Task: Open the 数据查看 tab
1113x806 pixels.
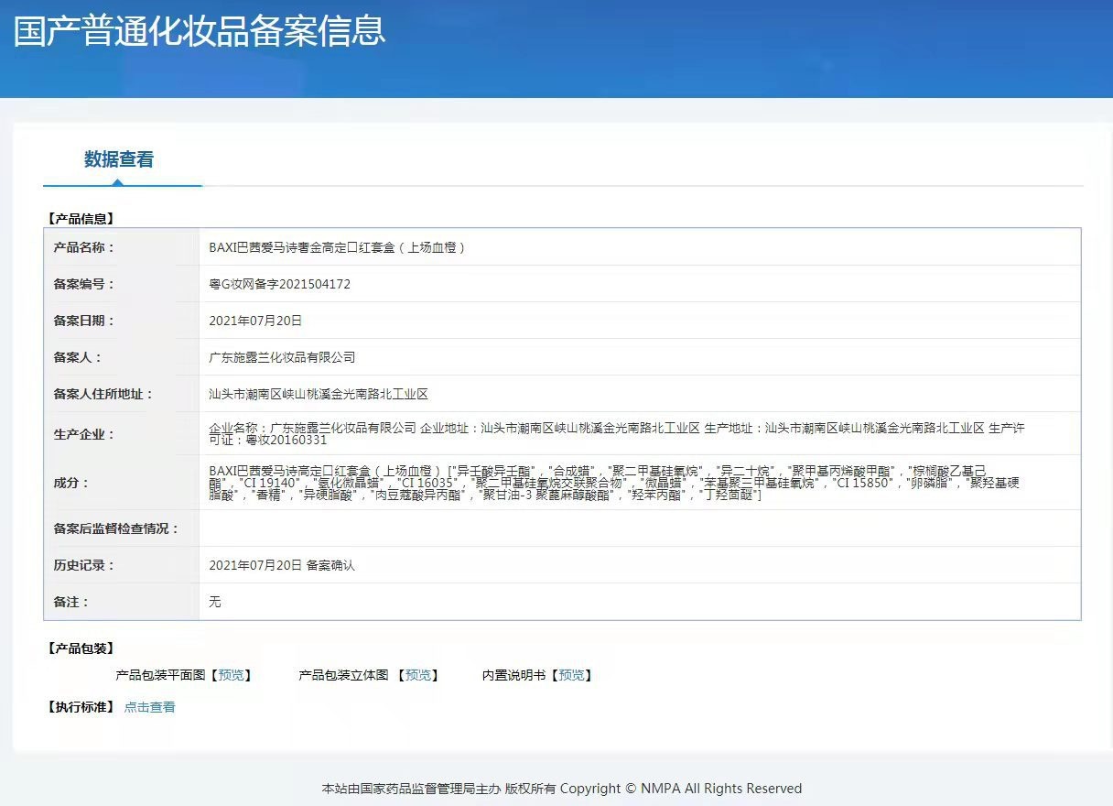Action: click(x=119, y=159)
